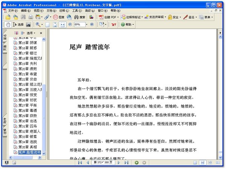Go to the first page
This screenshot has width=226, height=169.
coord(80,163)
